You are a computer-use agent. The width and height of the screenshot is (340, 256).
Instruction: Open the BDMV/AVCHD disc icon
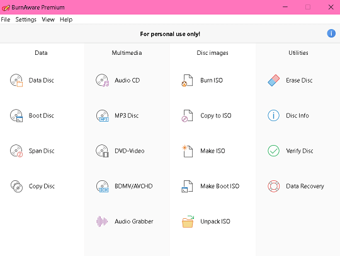coord(102,186)
